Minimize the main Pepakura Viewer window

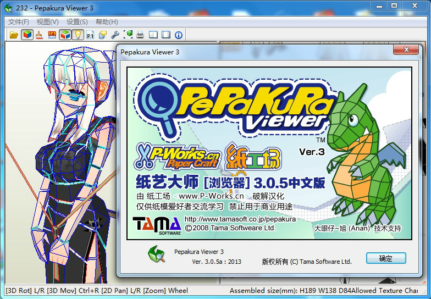coord(379,5)
